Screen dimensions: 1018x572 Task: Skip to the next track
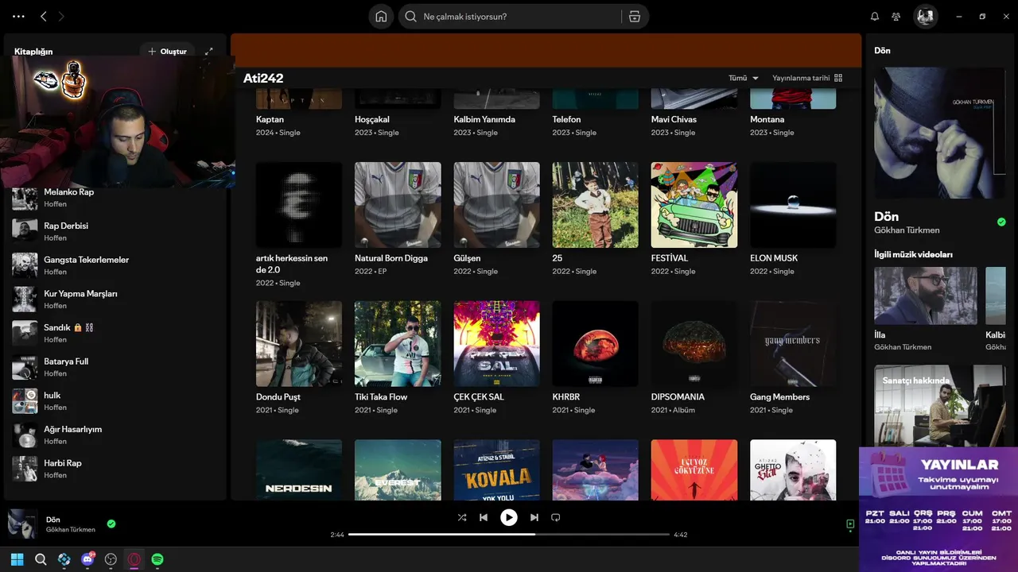point(534,517)
